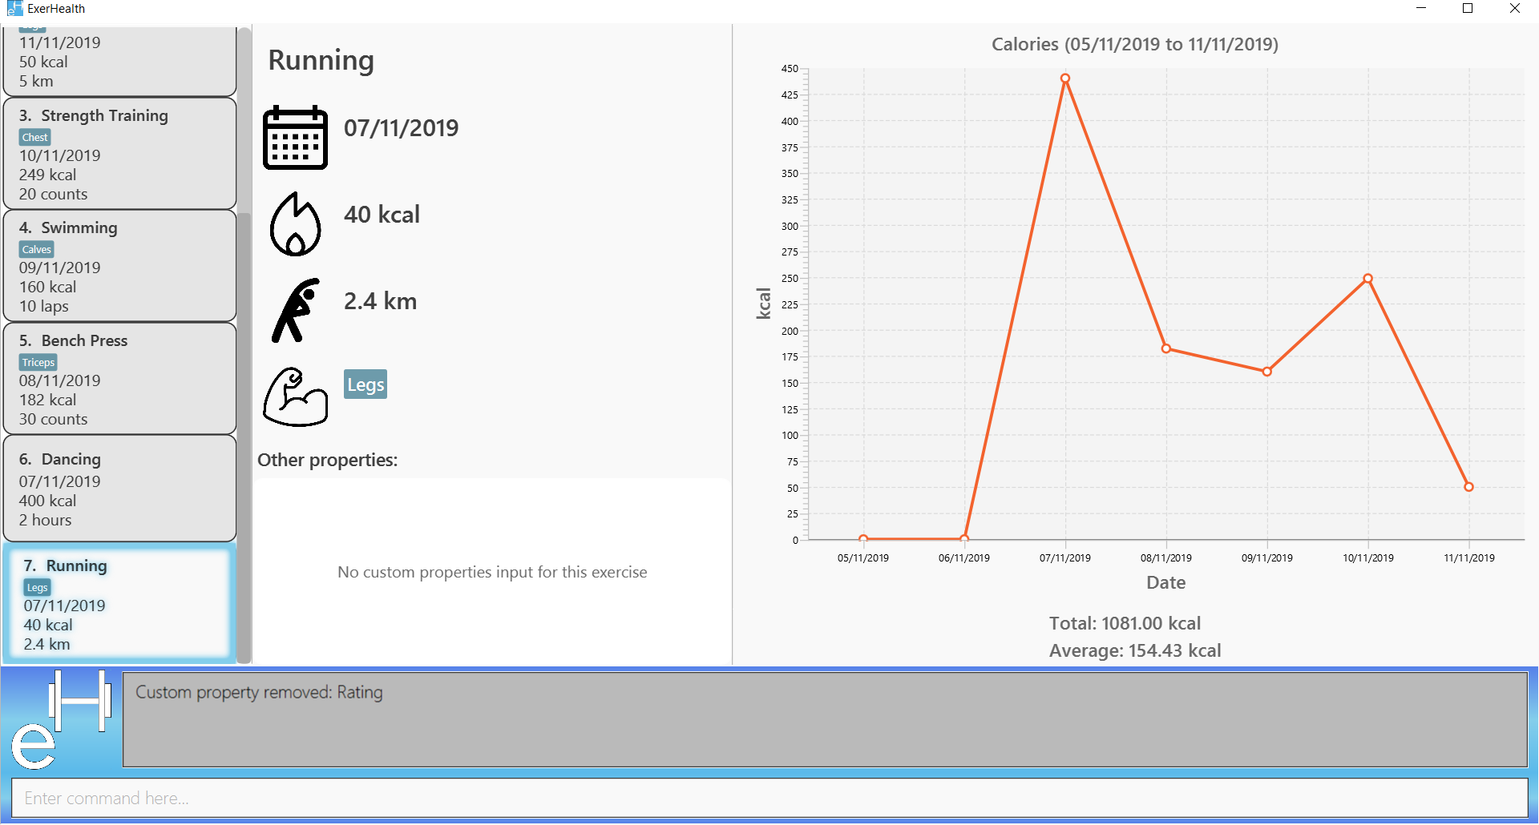Click the flexed arm muscle icon

(x=295, y=396)
